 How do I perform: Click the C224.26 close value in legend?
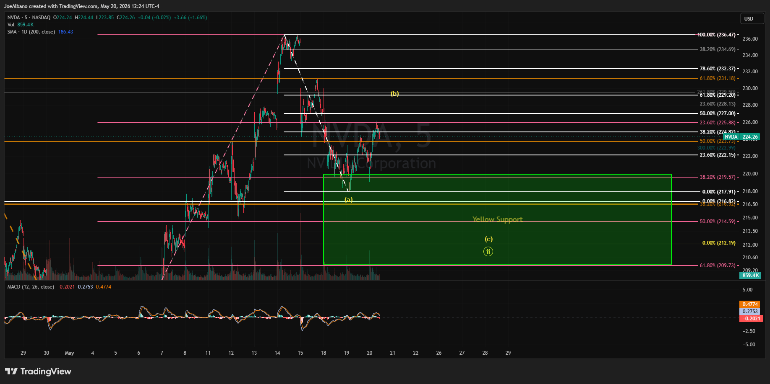[x=126, y=18]
